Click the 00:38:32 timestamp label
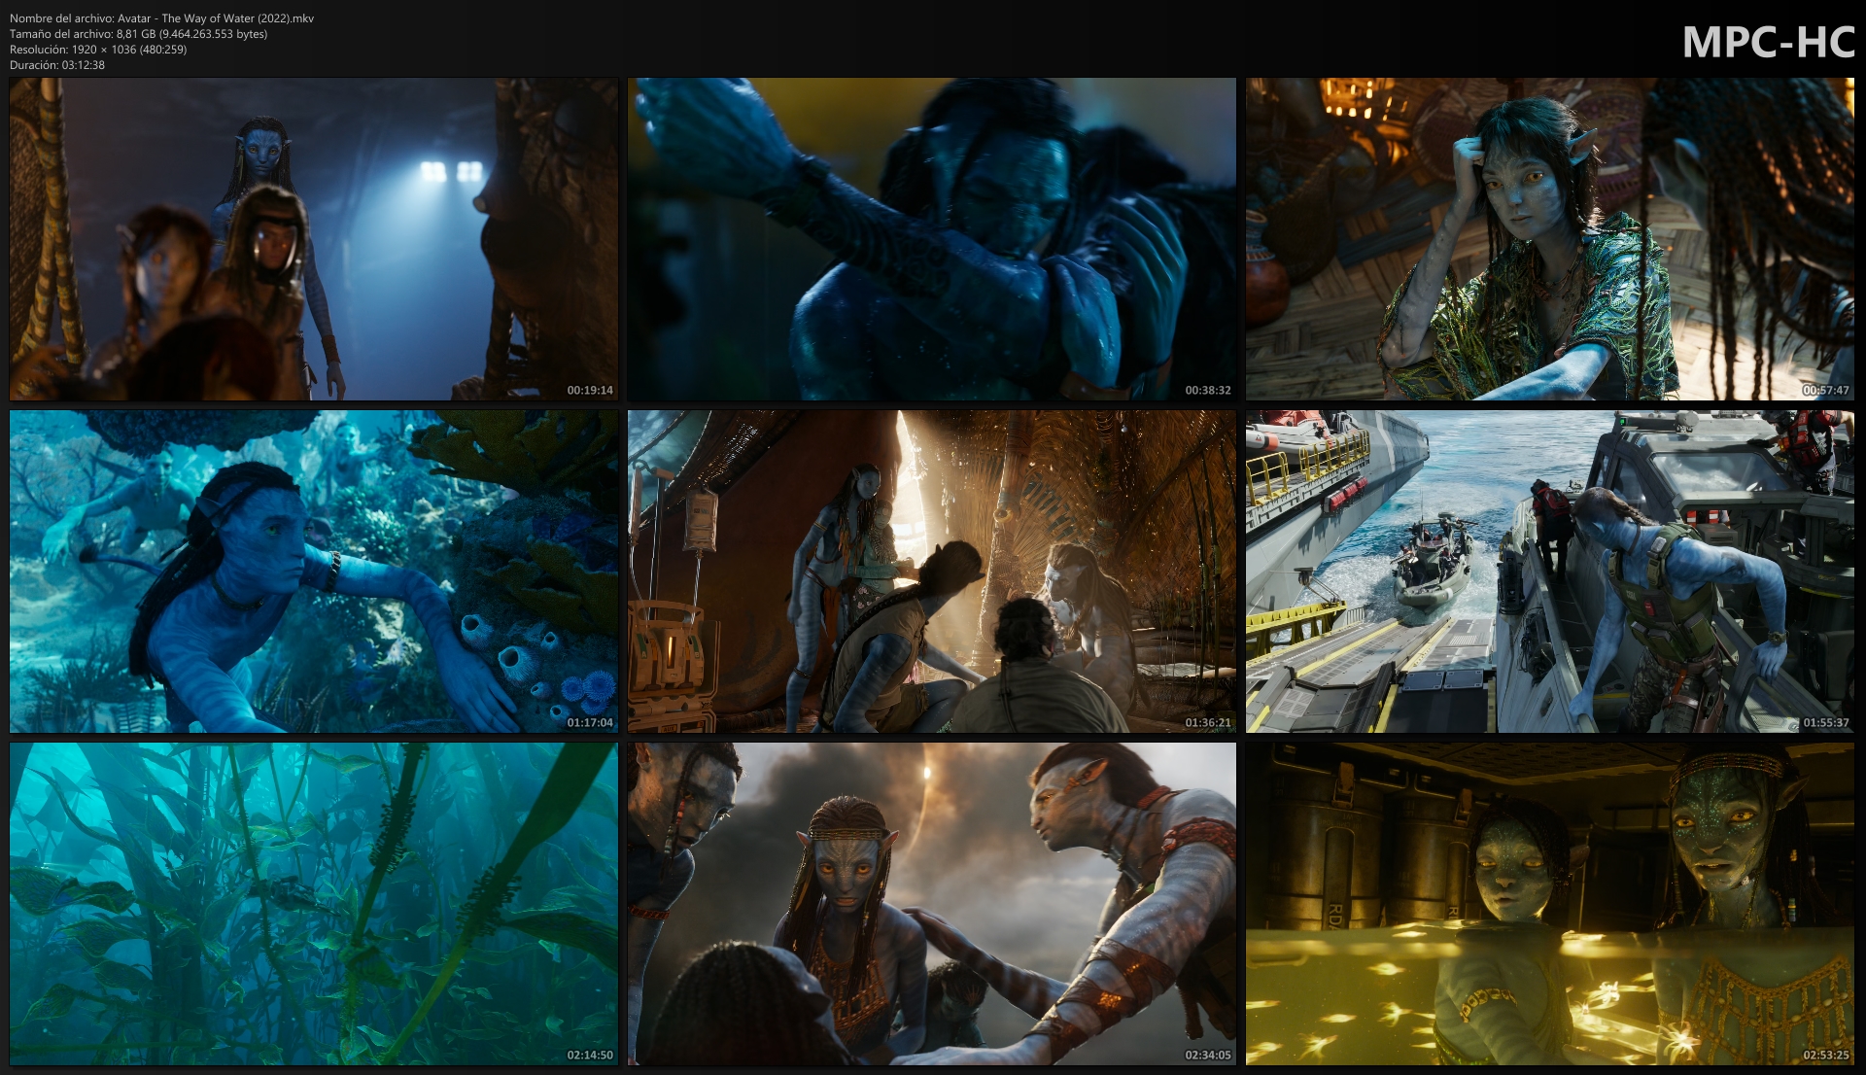Viewport: 1866px width, 1075px height. point(1207,391)
